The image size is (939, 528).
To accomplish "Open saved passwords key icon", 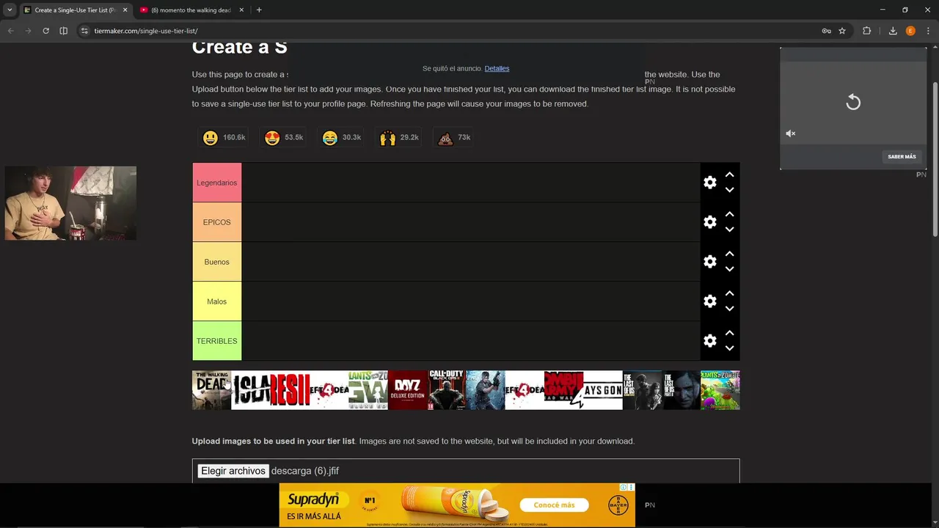I will [x=826, y=31].
